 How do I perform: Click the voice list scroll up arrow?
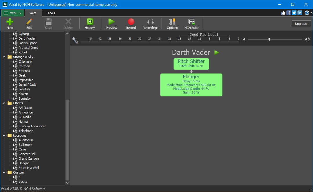(68, 33)
